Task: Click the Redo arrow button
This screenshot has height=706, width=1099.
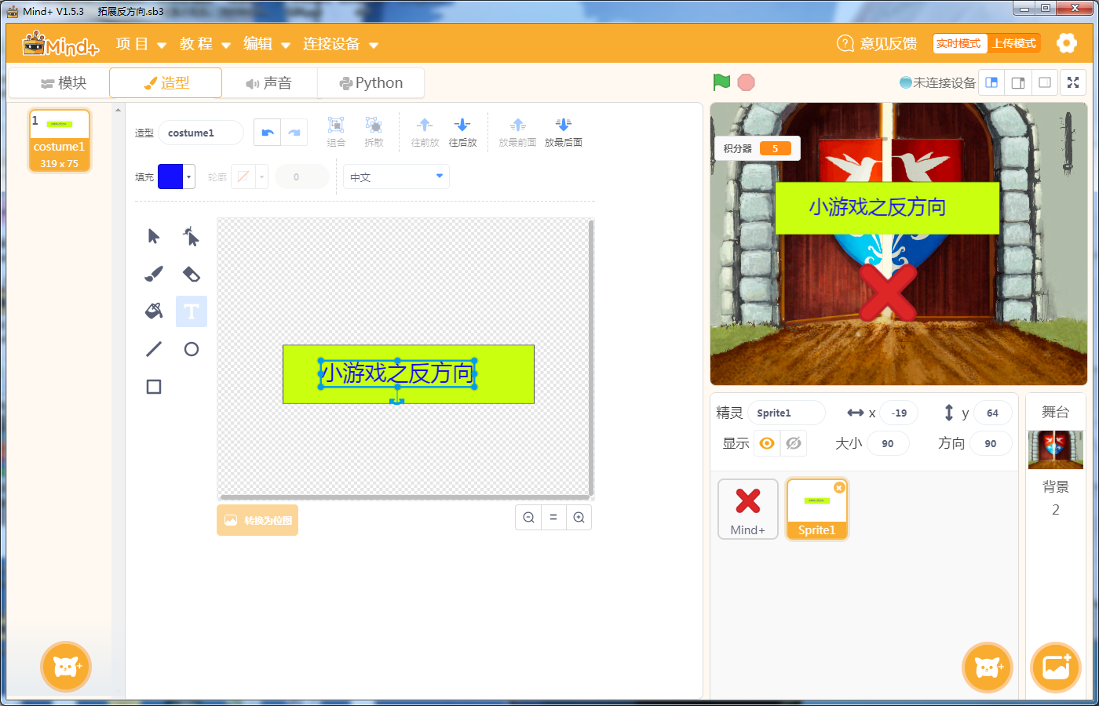Action: click(294, 133)
